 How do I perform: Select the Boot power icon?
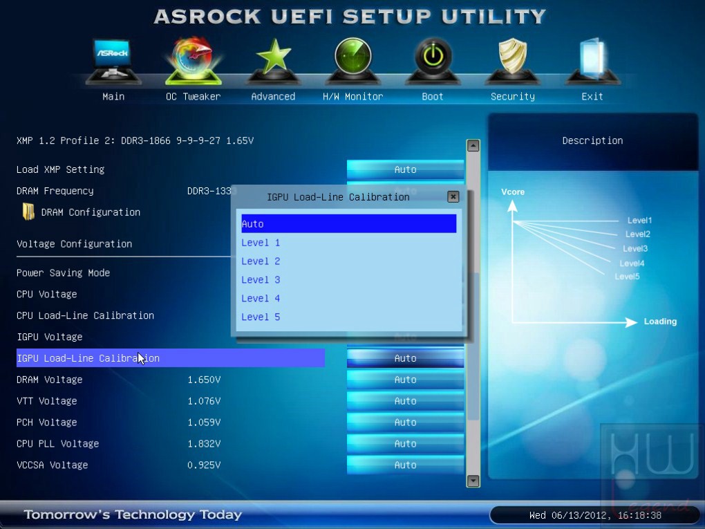pos(433,61)
